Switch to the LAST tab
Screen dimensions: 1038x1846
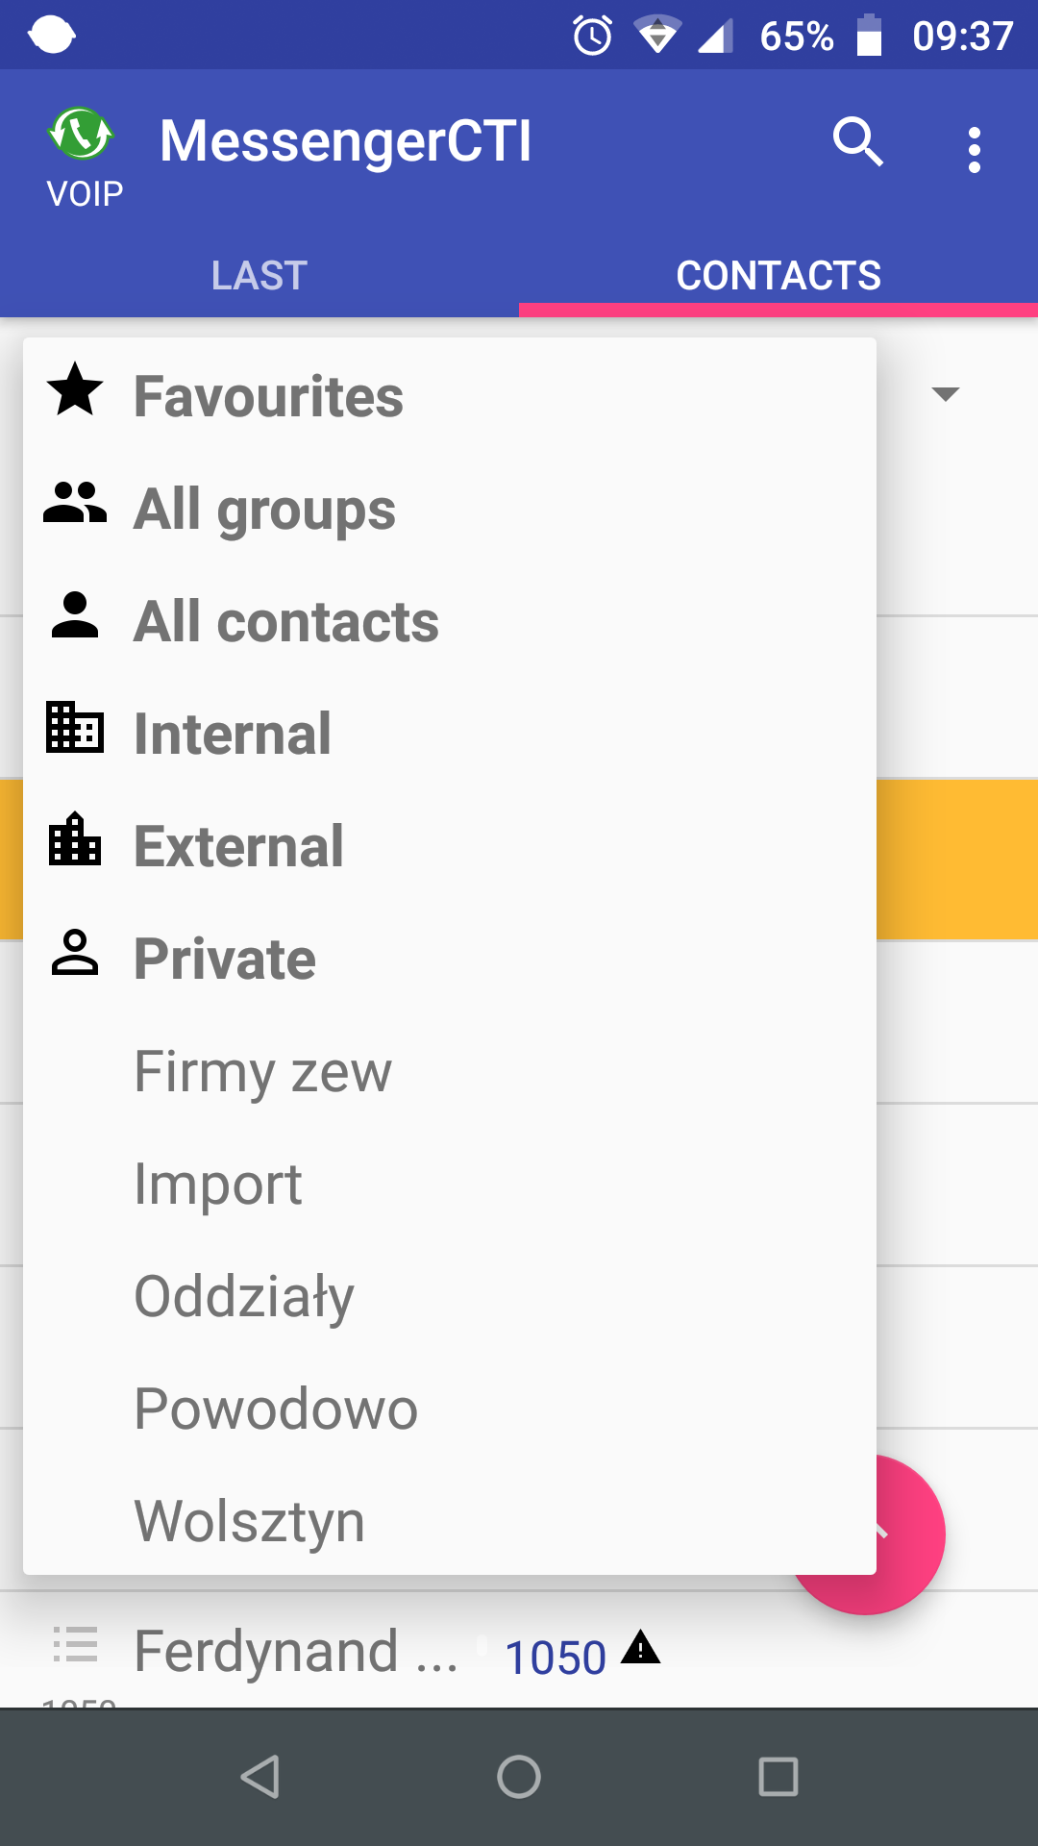click(259, 276)
